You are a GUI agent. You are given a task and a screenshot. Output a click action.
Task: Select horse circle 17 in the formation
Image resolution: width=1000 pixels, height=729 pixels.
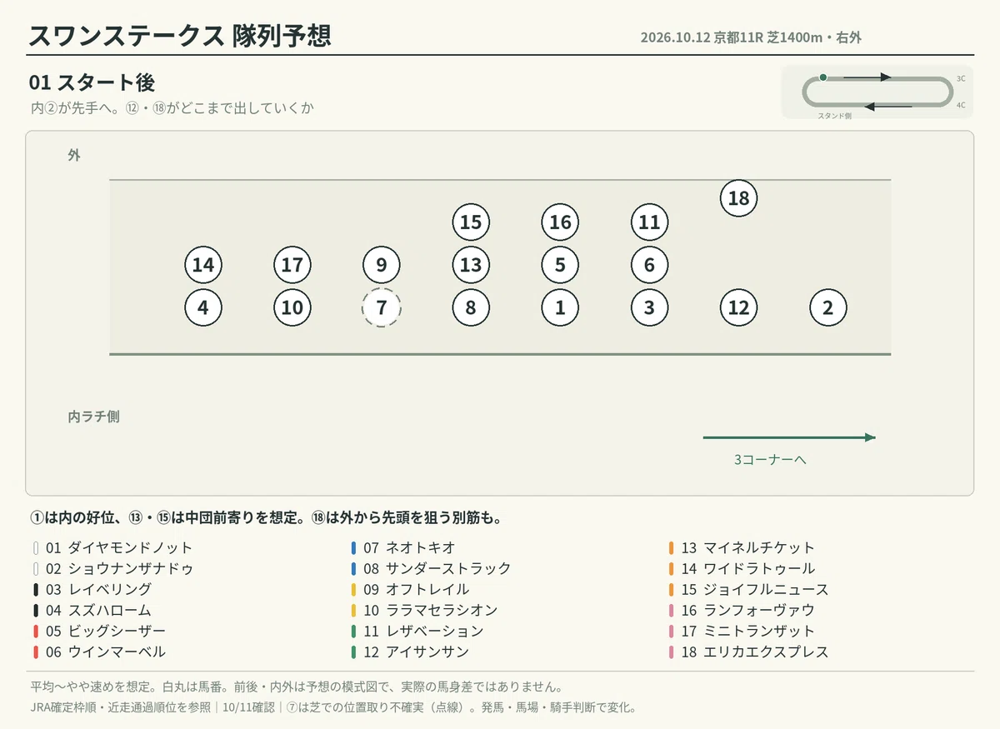292,266
